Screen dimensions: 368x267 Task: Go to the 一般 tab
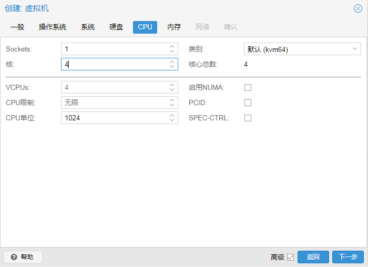coord(17,27)
